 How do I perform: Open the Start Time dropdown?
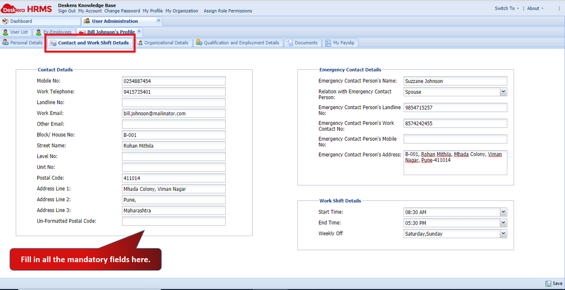503,212
